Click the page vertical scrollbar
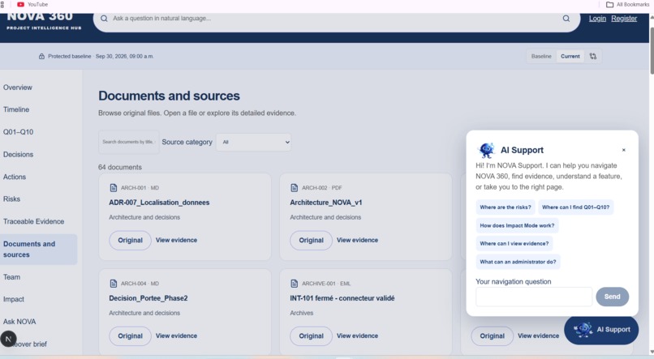Screen dimensions: 654x359 pos(652,45)
